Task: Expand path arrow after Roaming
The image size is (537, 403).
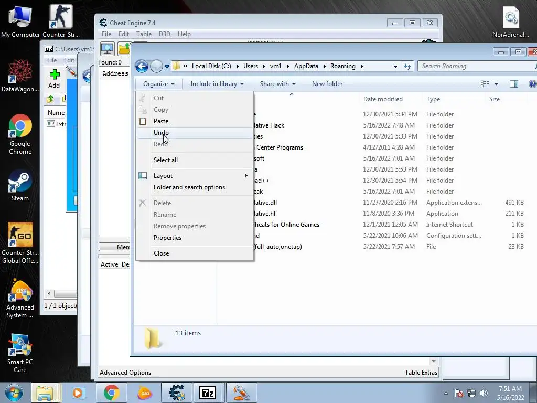Action: pyautogui.click(x=361, y=66)
